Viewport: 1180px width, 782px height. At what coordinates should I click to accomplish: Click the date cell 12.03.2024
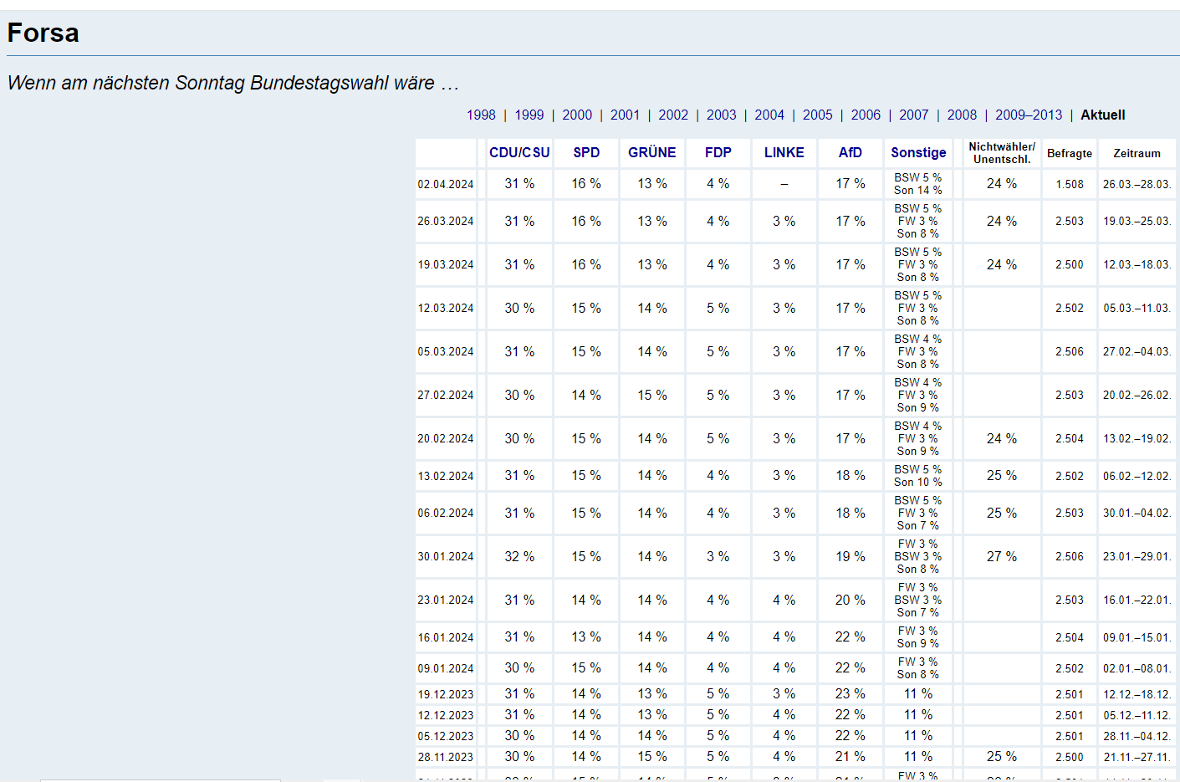[x=446, y=308]
